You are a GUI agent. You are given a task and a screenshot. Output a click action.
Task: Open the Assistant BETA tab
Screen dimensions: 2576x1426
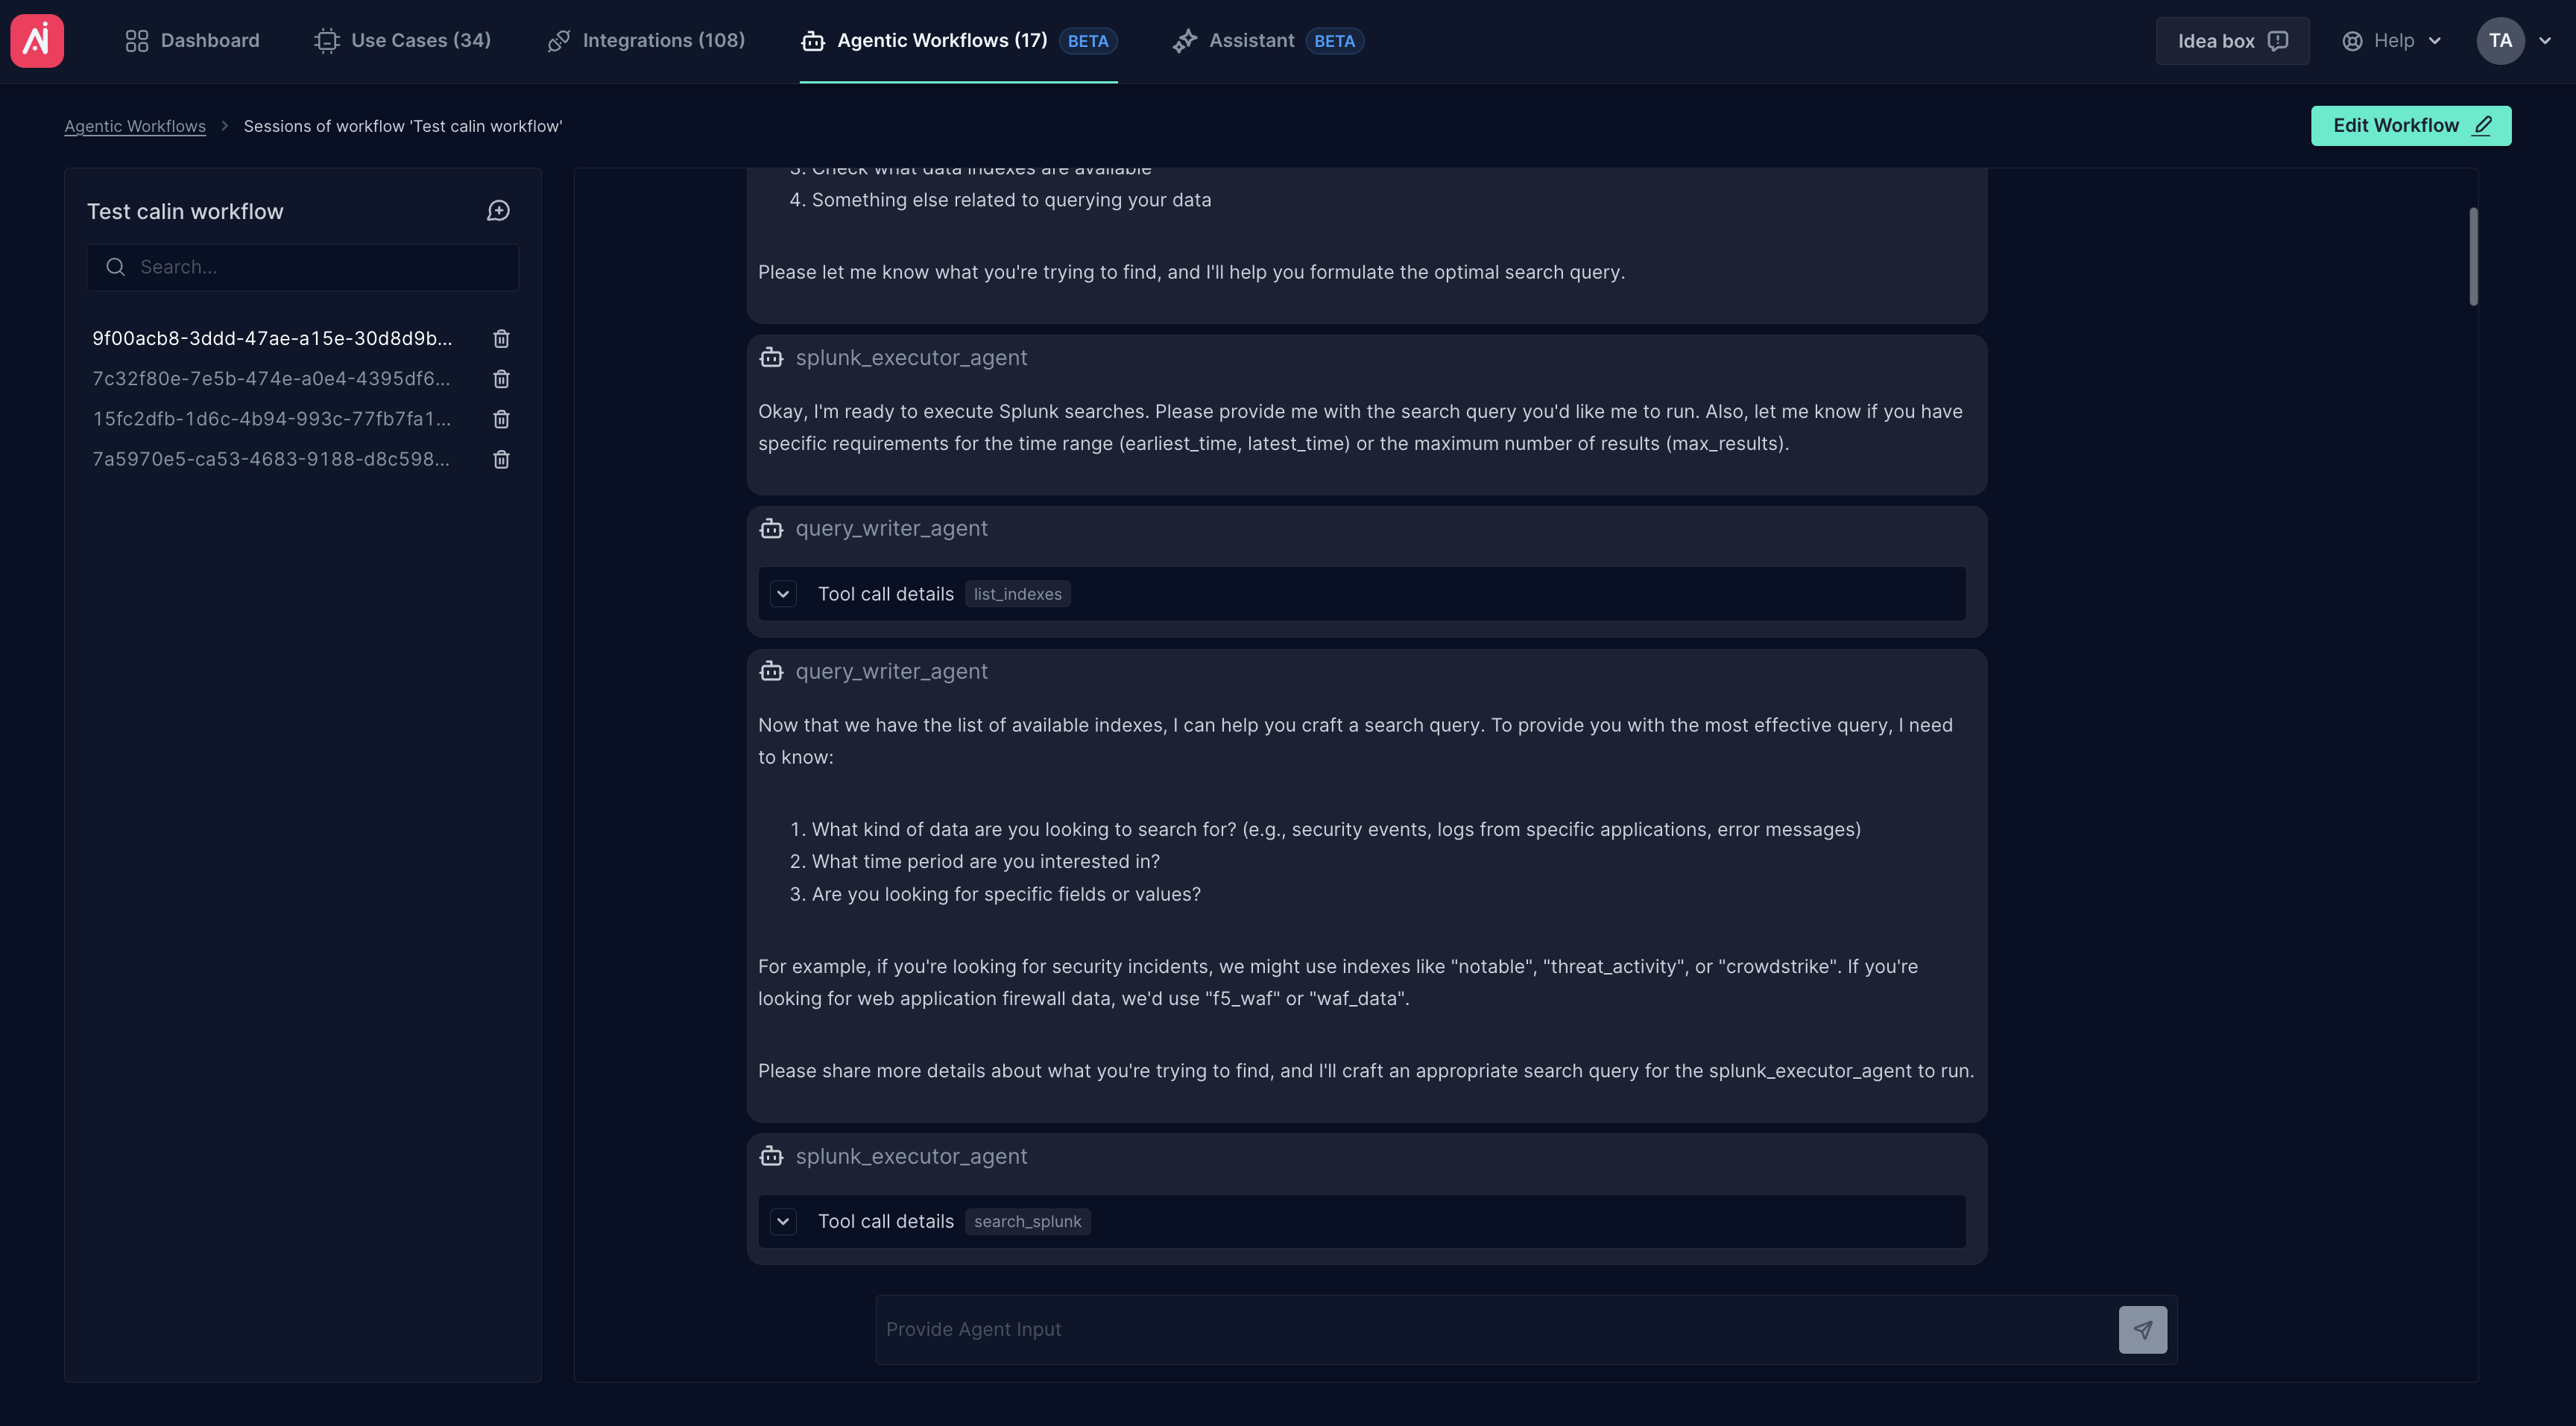point(1267,41)
